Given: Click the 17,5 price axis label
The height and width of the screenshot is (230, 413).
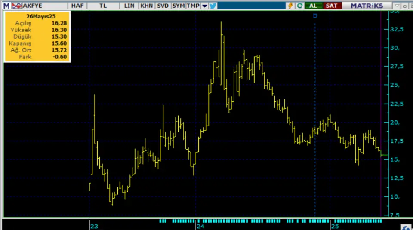Looking at the screenshot, I should pos(397,141).
